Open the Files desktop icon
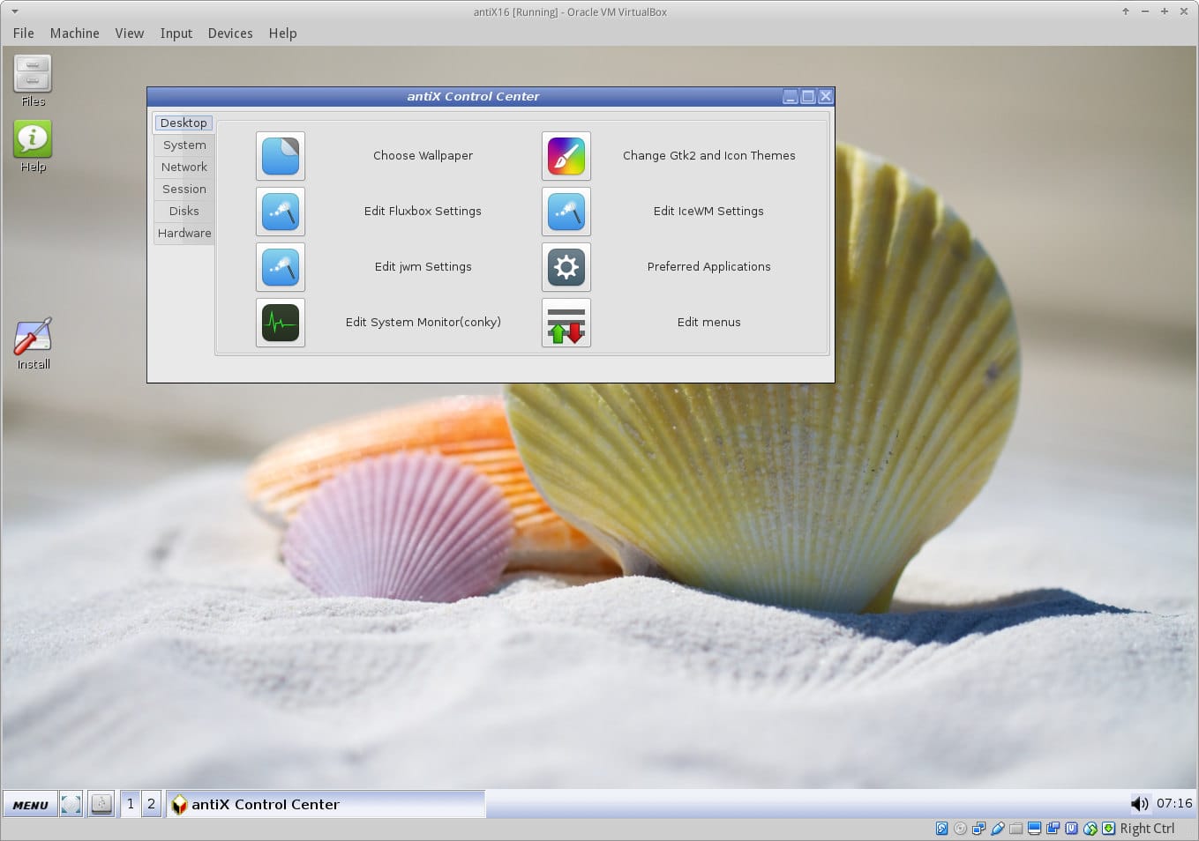The image size is (1199, 841). click(33, 75)
